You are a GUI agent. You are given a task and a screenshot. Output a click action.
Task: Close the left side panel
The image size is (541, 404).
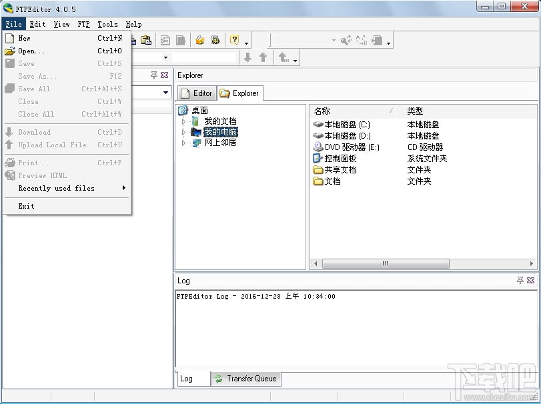click(165, 75)
